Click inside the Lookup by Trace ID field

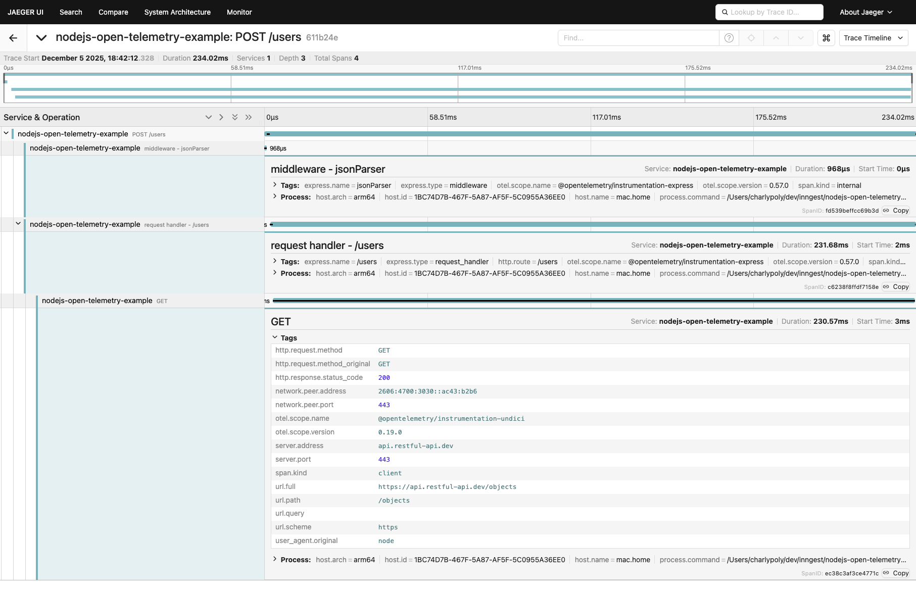[768, 12]
